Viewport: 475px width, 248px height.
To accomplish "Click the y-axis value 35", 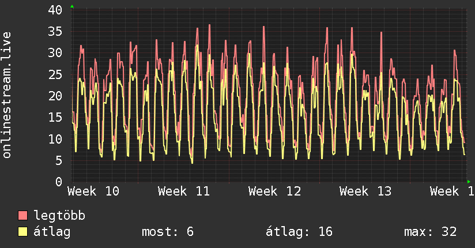I will 55,32.
